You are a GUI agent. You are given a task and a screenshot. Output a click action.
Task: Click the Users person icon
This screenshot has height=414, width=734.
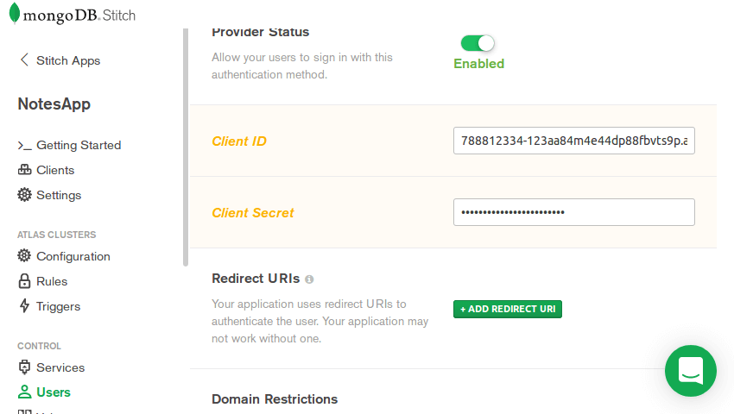[x=24, y=392]
